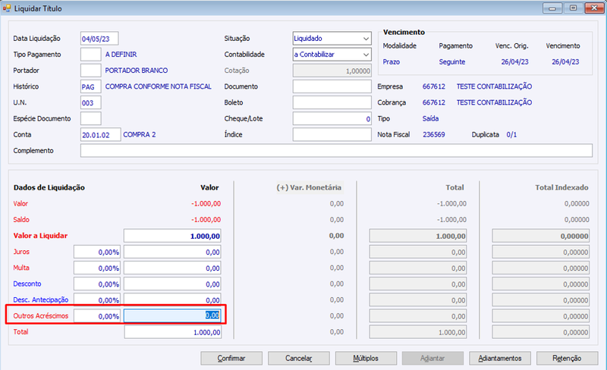Screen dimensions: 607x370
Task: Click the Juros percentage field
Action: point(97,252)
